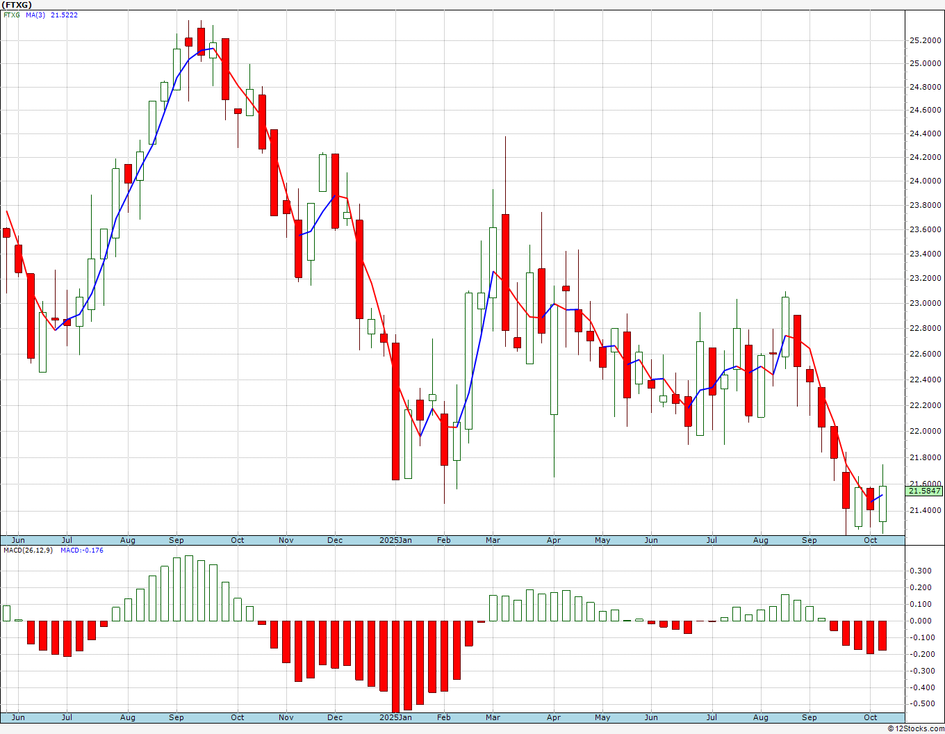Select the 25.0000 price axis label
The width and height of the screenshot is (945, 734).
(925, 64)
